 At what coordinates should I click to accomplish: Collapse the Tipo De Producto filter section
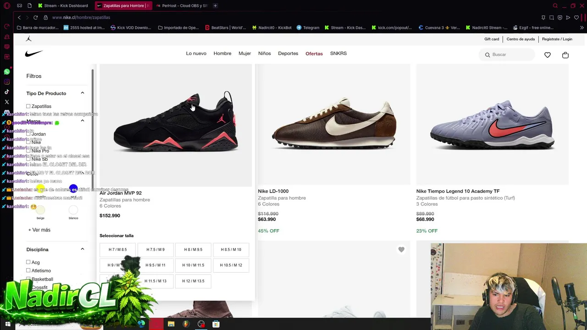point(83,93)
